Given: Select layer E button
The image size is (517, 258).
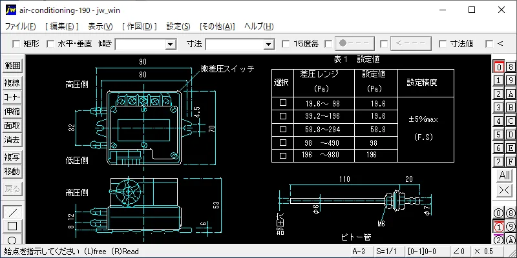Looking at the screenshot, I should point(511,148).
